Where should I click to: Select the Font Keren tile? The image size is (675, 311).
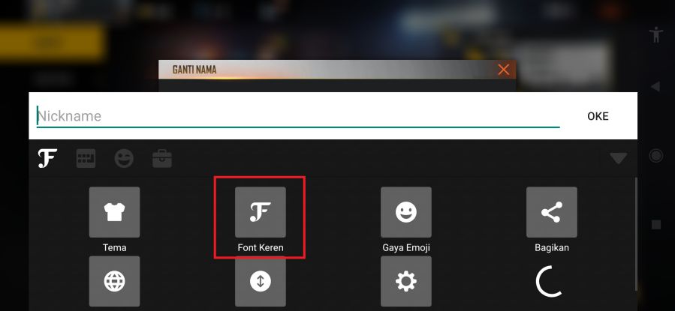tap(260, 212)
